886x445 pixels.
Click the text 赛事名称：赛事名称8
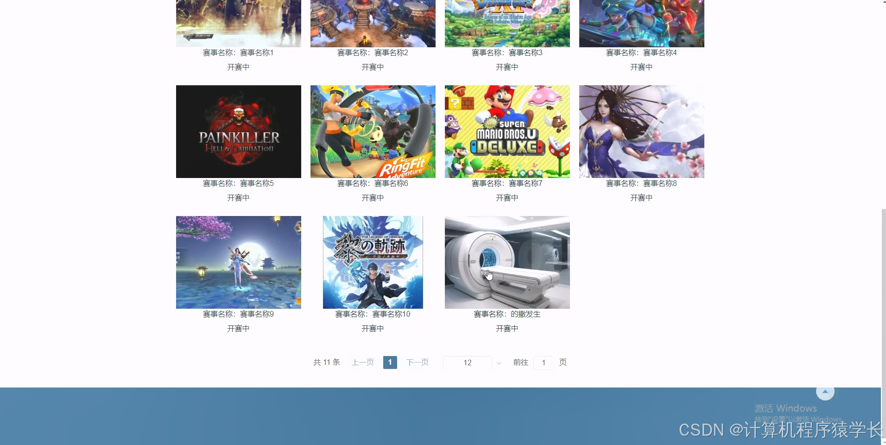[641, 184]
